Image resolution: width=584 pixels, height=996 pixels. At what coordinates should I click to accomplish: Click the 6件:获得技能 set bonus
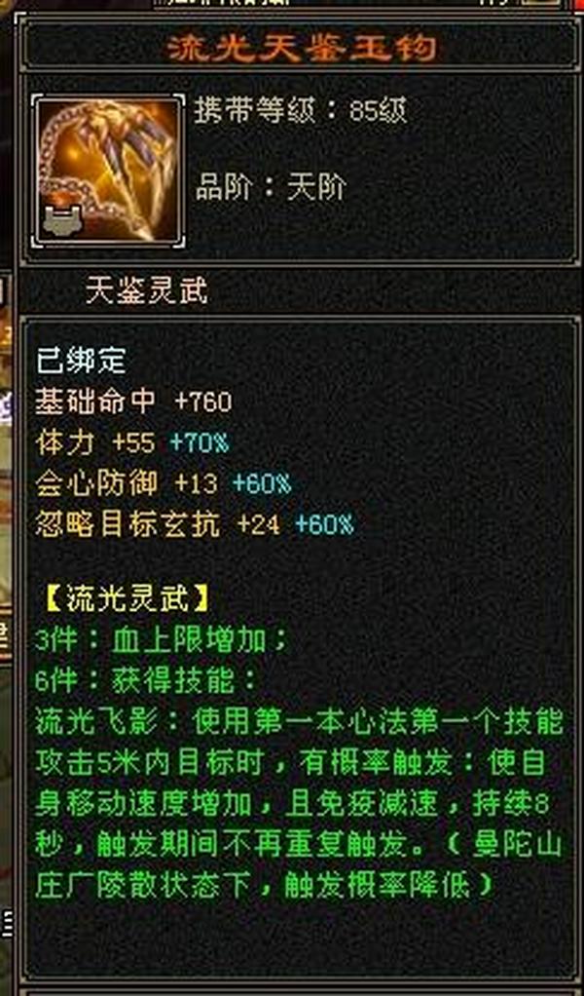[146, 682]
